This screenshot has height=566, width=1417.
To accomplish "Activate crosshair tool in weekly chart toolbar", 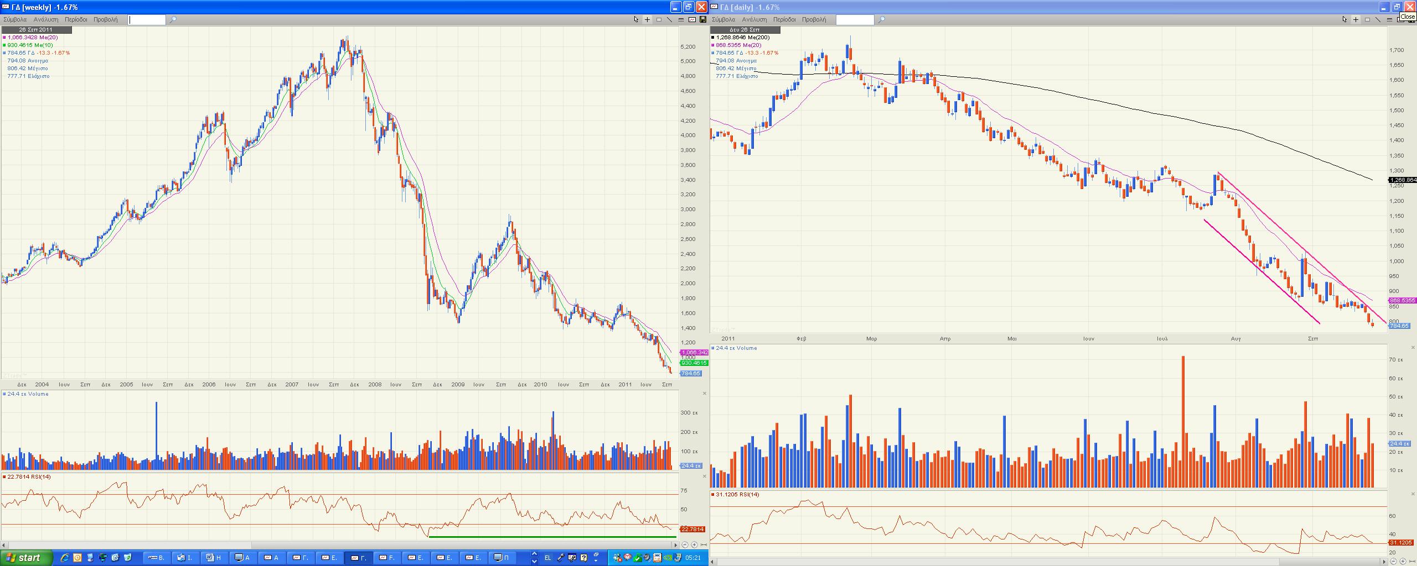I will (x=647, y=19).
